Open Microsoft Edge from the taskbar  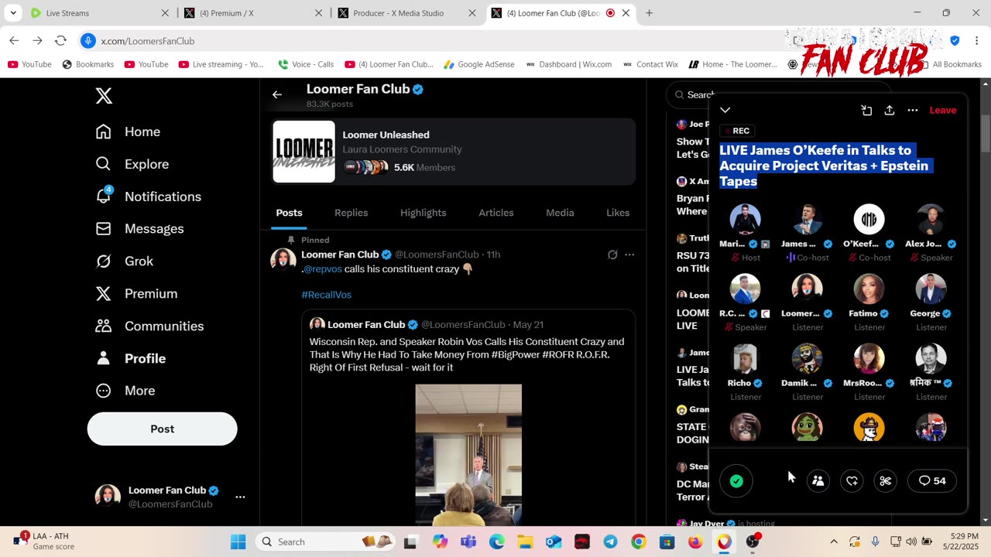(x=496, y=542)
